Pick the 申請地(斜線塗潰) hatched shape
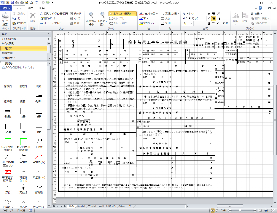The height and width of the screenshot is (213, 277). coord(8,176)
